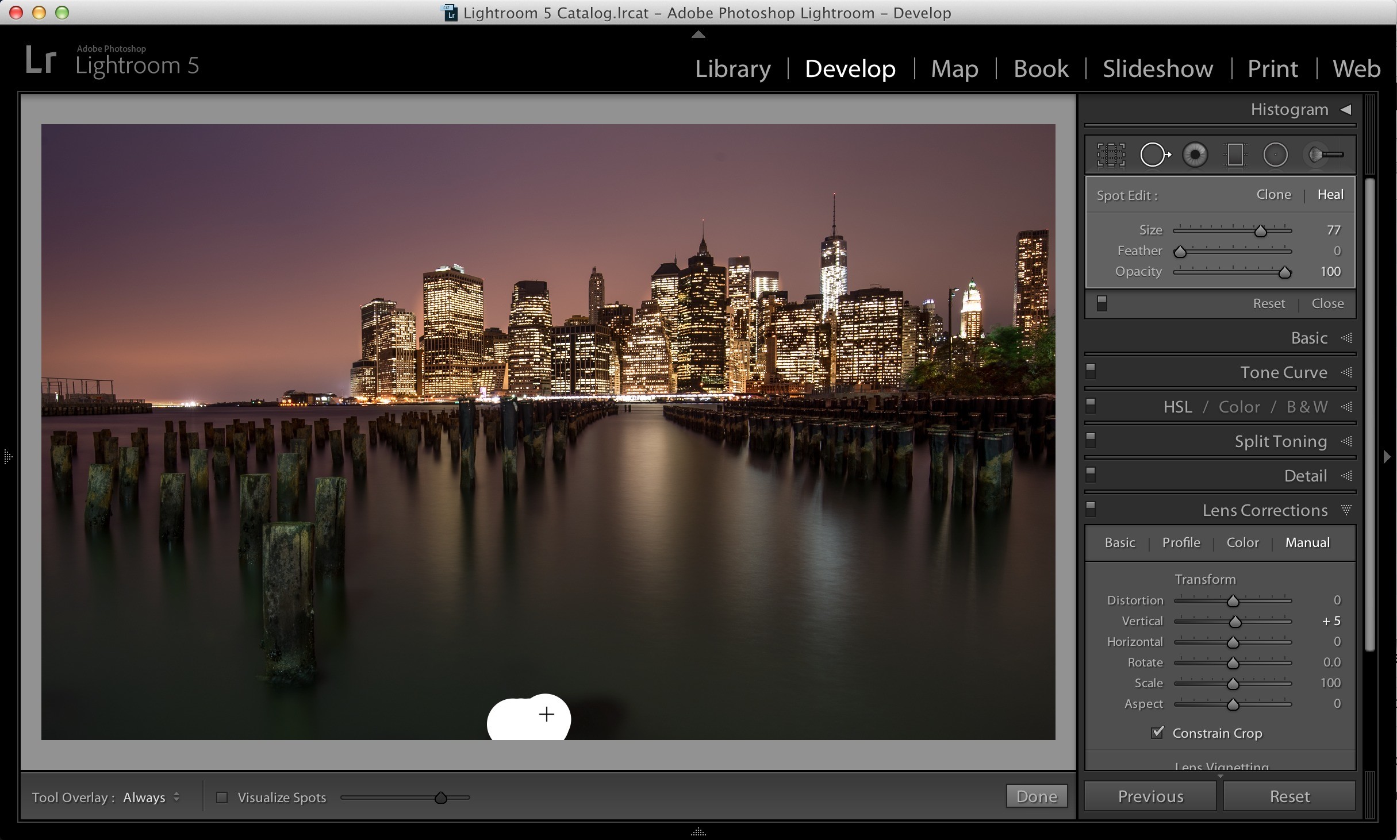
Task: Click the white spot removal overlay on photo
Action: pos(528,717)
